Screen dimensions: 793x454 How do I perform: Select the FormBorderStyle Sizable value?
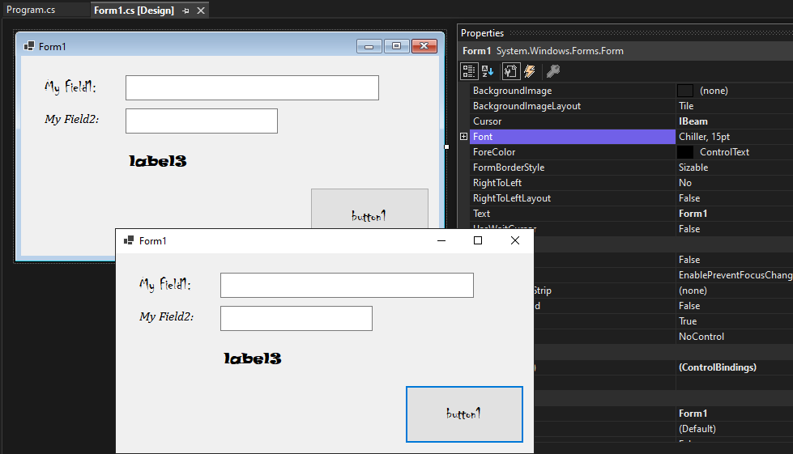point(735,168)
